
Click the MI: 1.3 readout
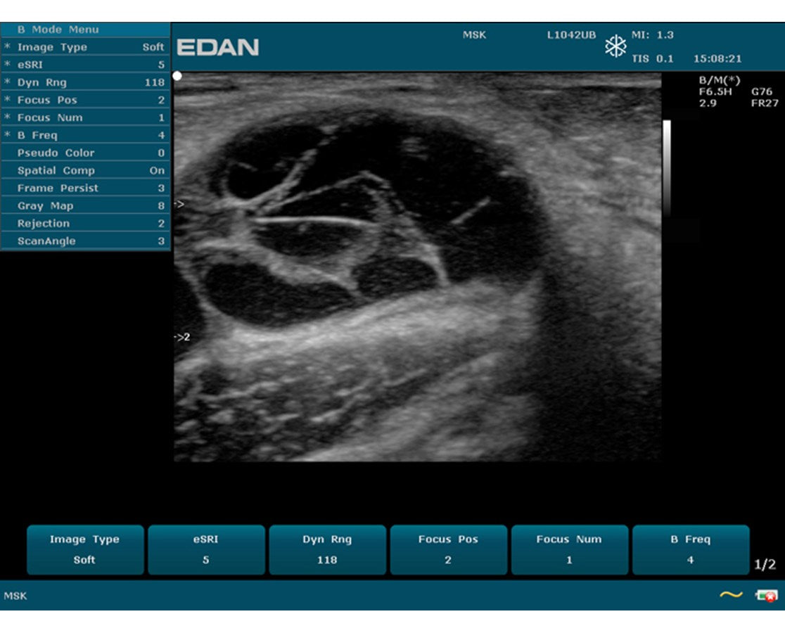(x=652, y=35)
